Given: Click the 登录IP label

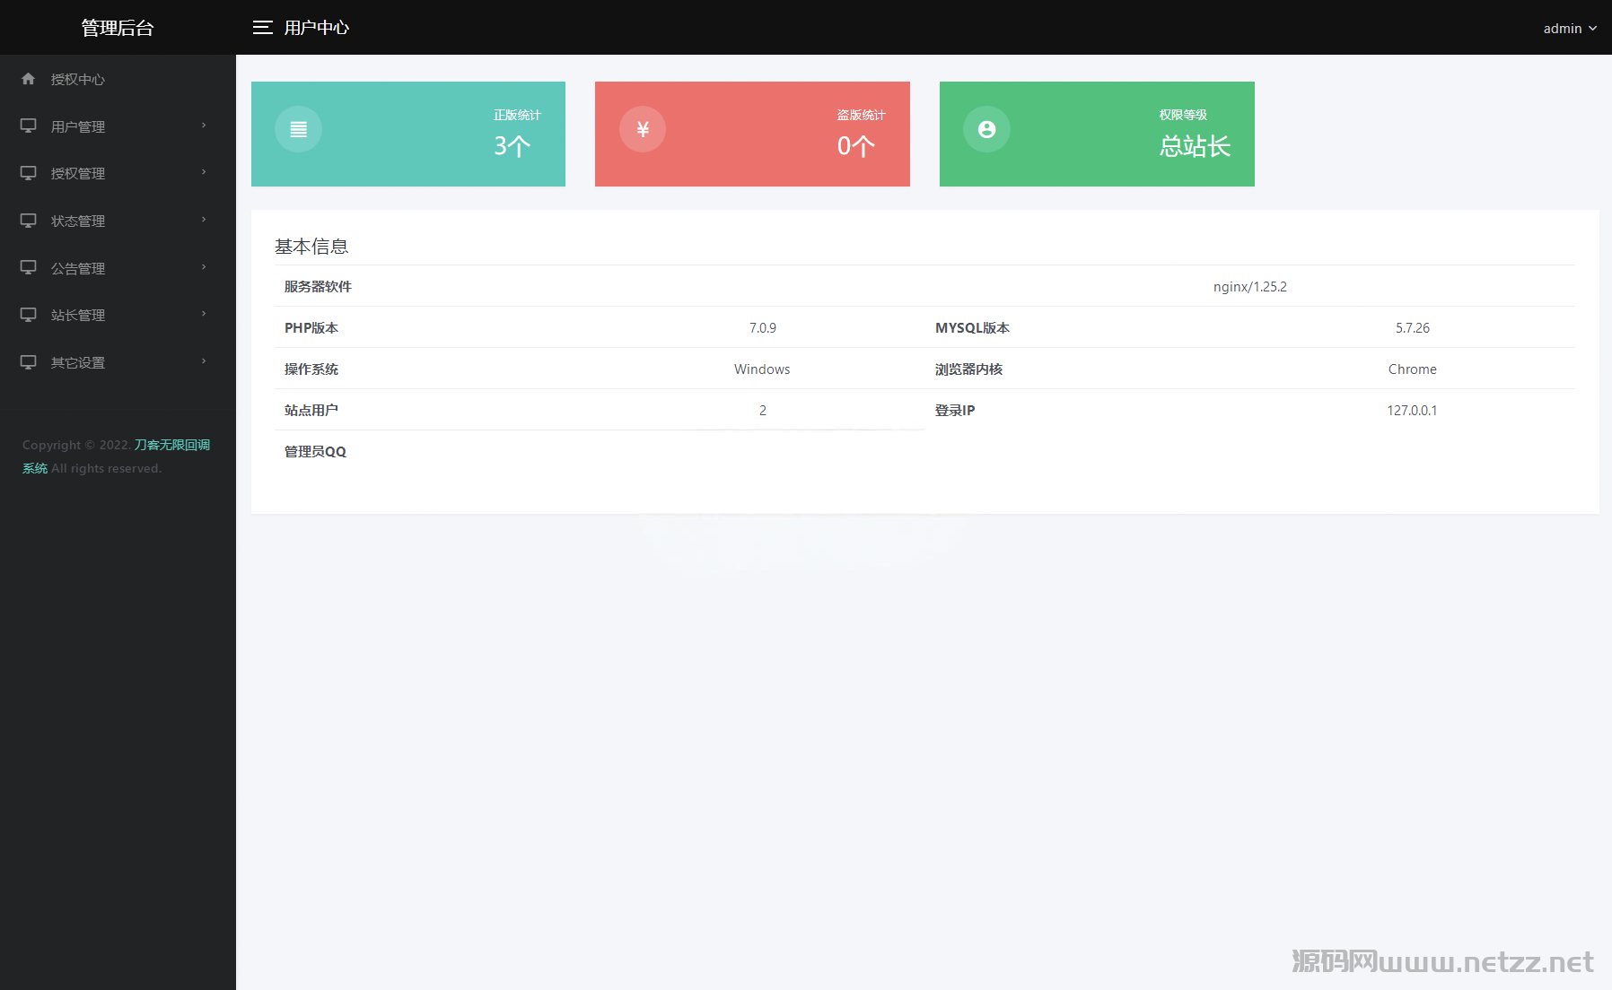Looking at the screenshot, I should [955, 411].
